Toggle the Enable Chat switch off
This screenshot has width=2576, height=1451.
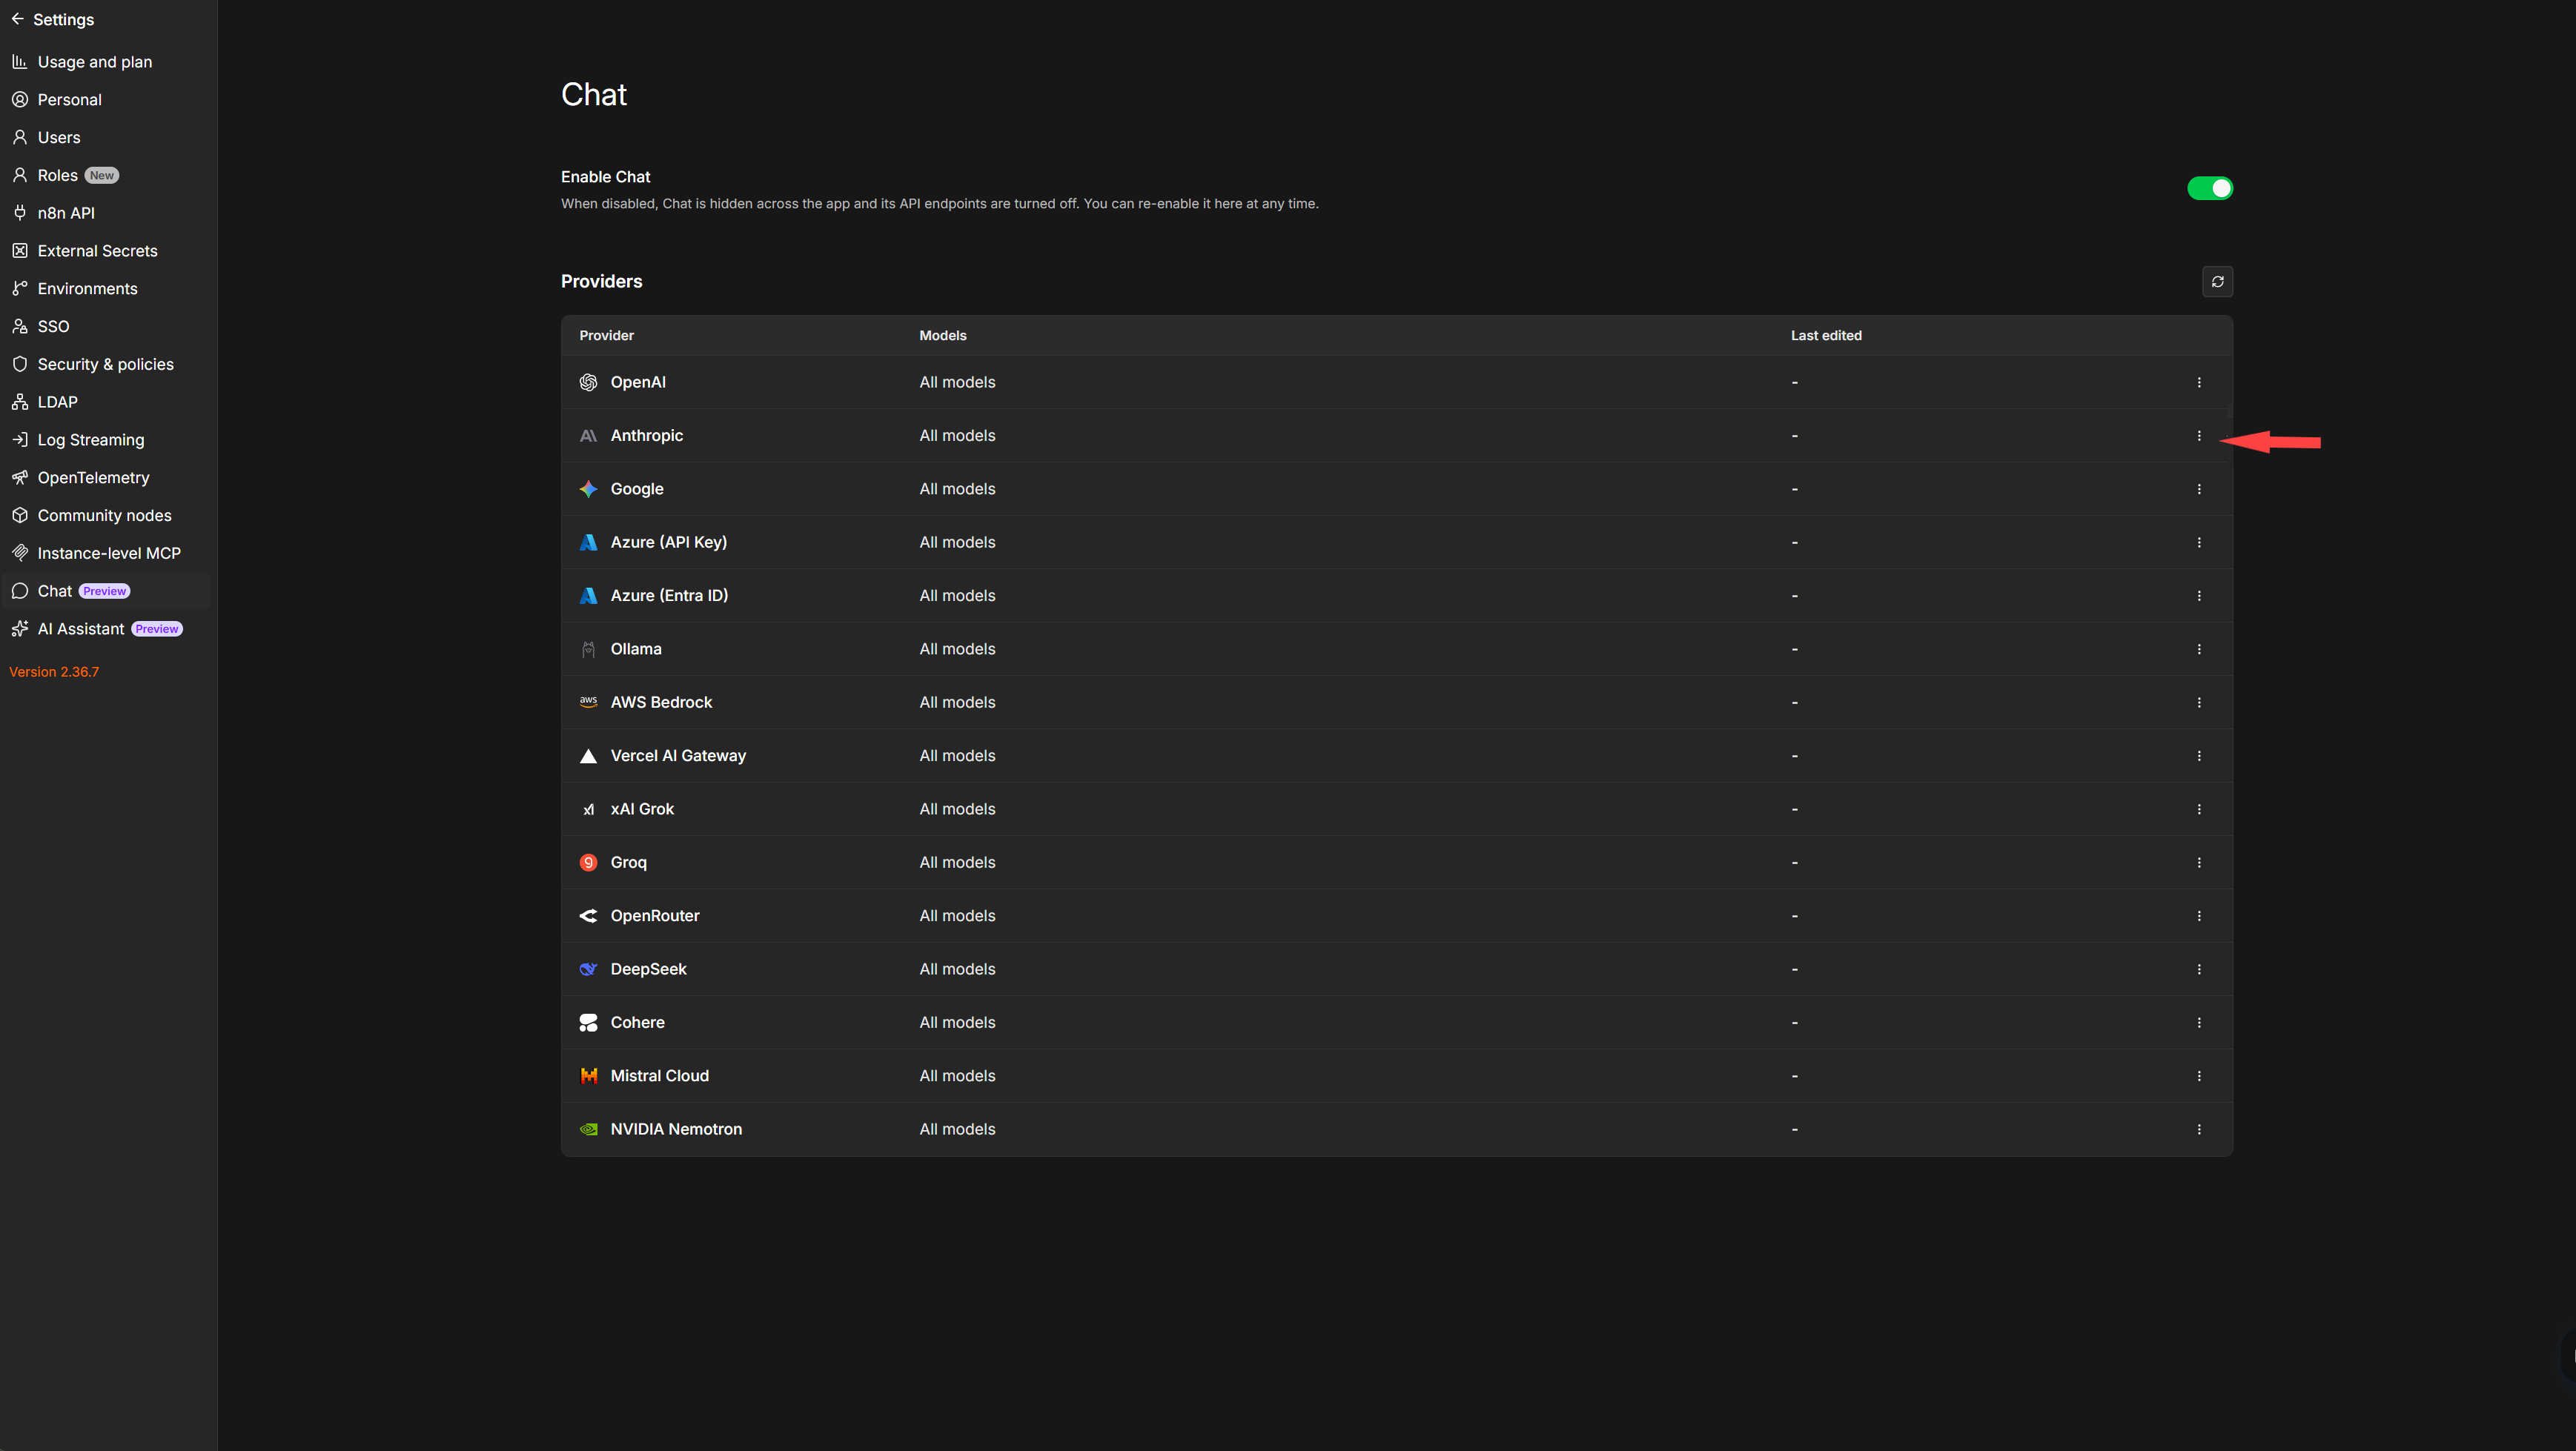(2209, 188)
